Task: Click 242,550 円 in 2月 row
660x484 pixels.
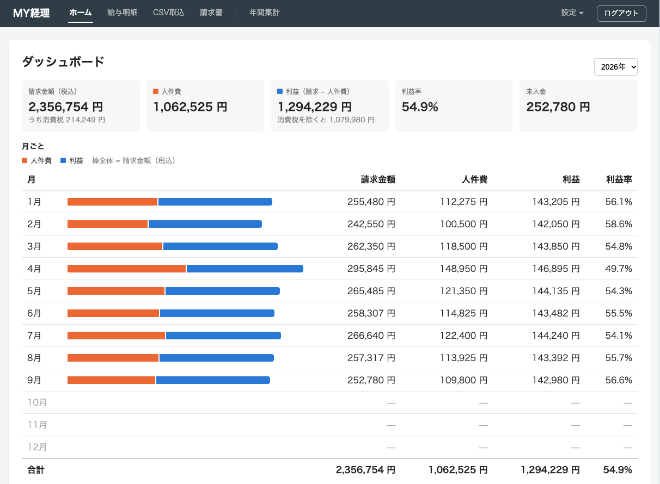Action: click(371, 224)
